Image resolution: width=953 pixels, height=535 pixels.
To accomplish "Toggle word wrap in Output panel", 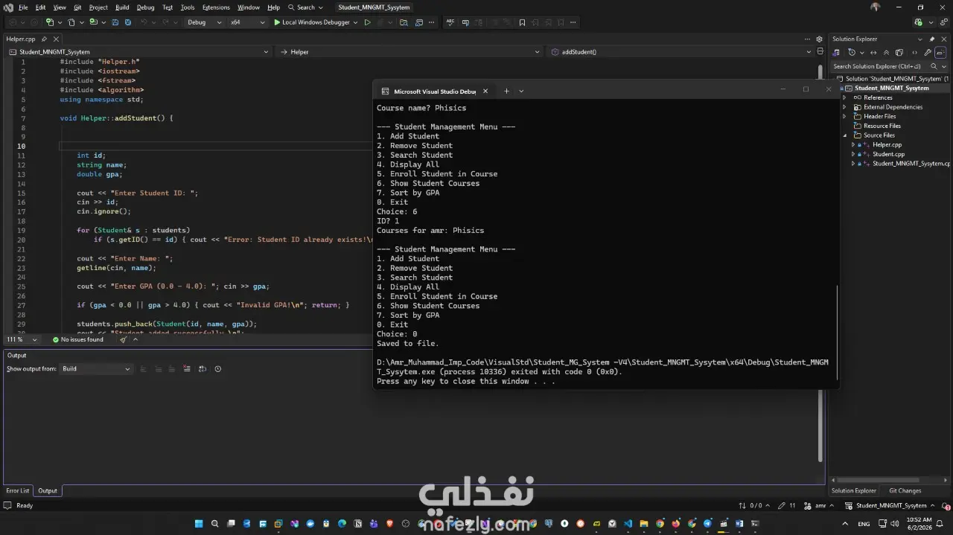I will (203, 369).
